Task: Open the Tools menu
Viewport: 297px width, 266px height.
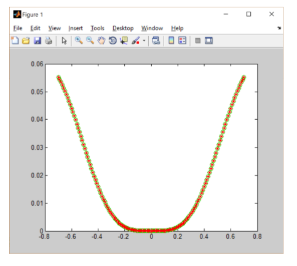Action: [97, 28]
